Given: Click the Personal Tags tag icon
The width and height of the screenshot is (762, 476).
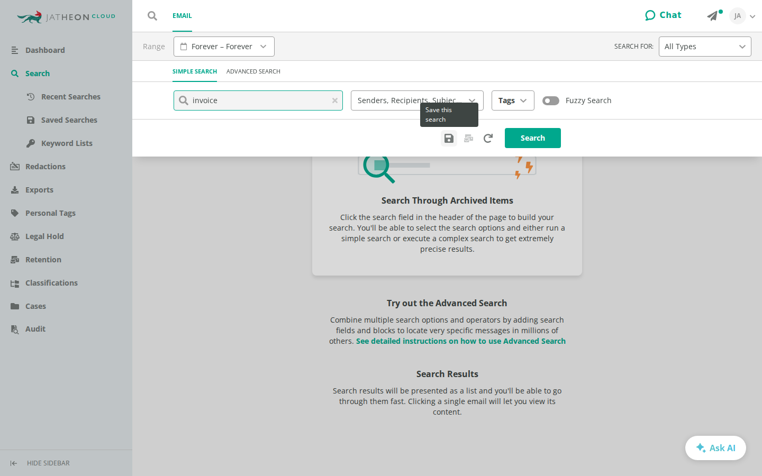Looking at the screenshot, I should tap(15, 213).
